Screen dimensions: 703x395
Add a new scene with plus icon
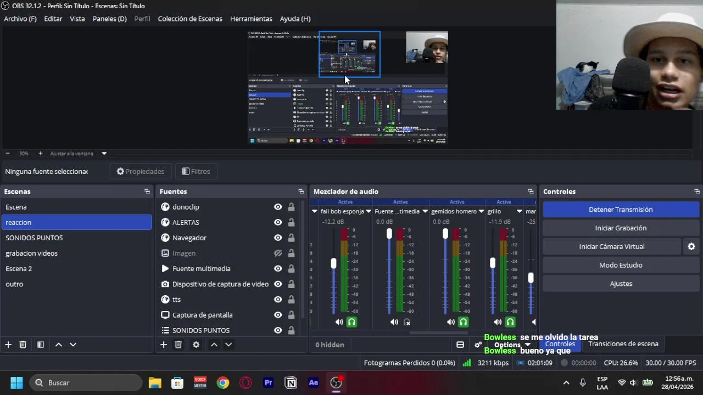pyautogui.click(x=8, y=345)
